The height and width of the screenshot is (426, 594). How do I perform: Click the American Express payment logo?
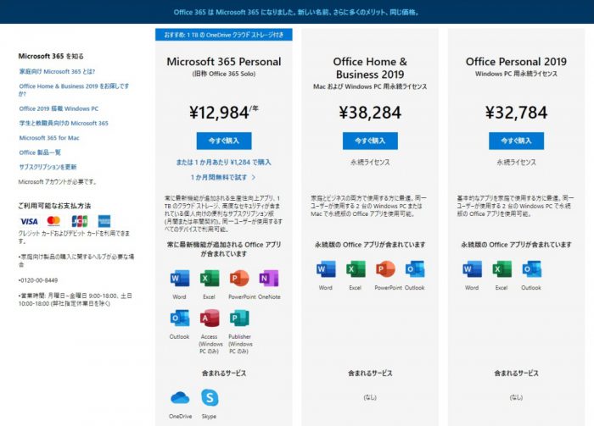pyautogui.click(x=104, y=221)
